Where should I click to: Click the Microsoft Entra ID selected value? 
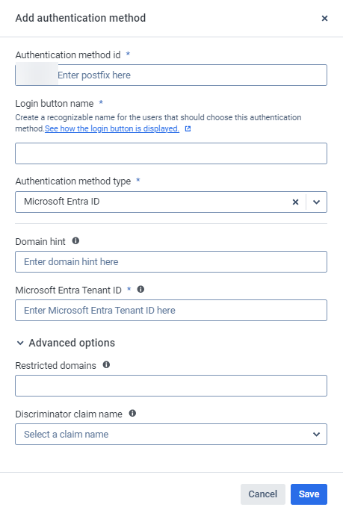click(x=61, y=202)
